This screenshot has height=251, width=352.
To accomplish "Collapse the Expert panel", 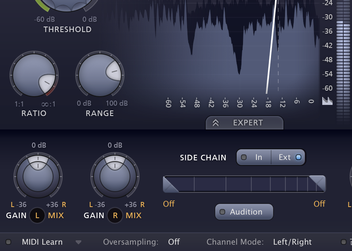I will coord(244,123).
